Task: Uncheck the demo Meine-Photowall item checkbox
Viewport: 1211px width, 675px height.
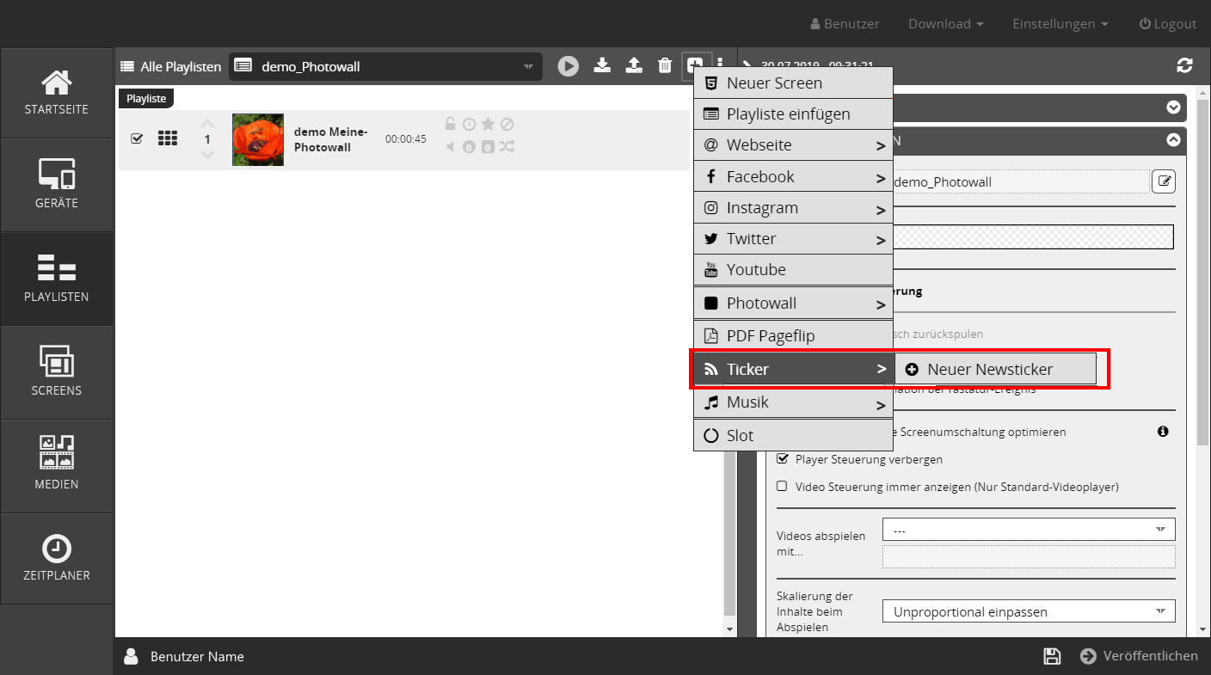Action: click(137, 138)
